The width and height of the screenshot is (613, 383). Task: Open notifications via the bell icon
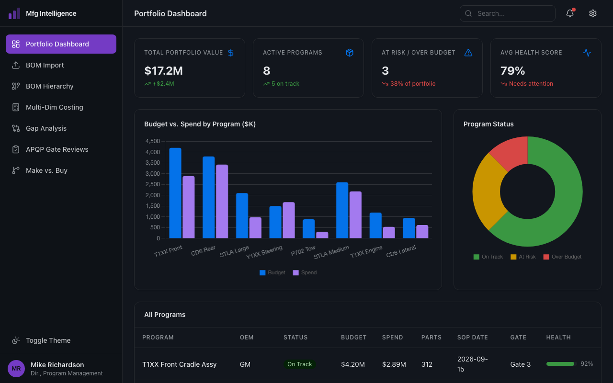(x=569, y=13)
